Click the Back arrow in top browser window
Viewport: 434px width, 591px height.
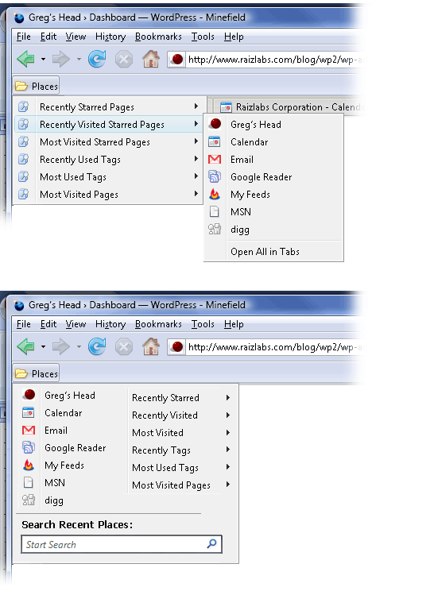click(26, 59)
